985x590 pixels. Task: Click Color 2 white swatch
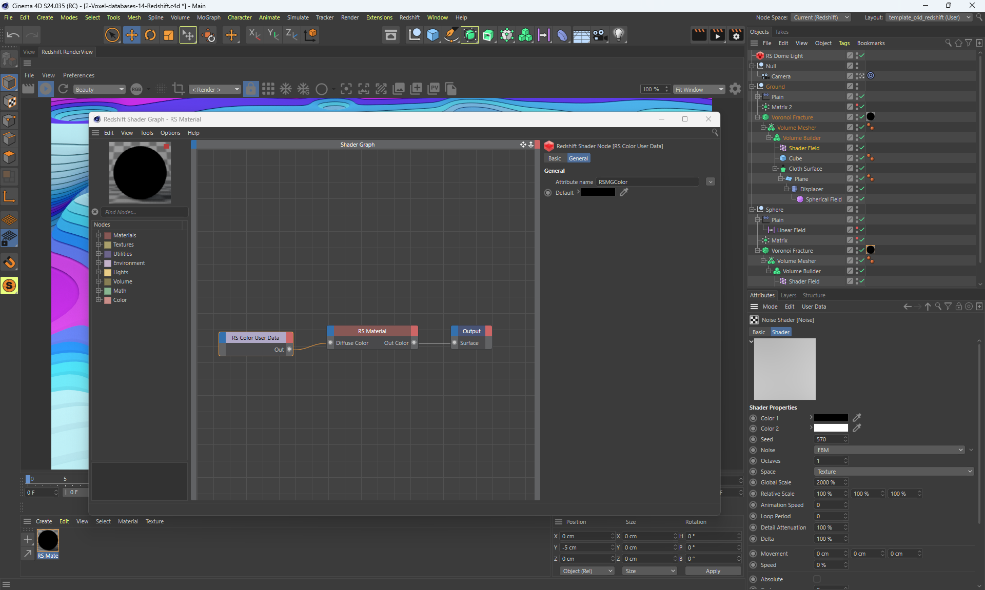pyautogui.click(x=831, y=429)
